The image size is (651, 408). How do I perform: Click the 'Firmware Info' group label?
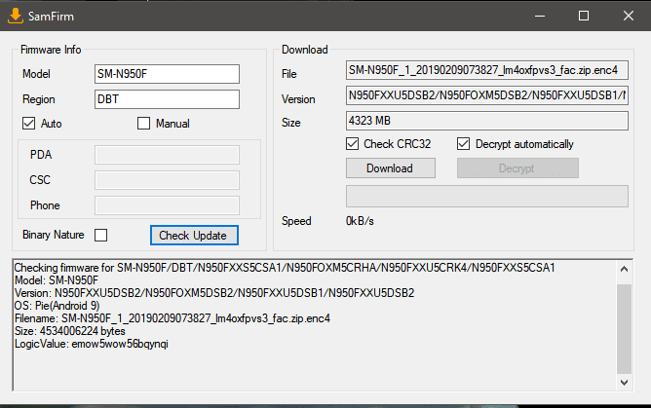51,50
